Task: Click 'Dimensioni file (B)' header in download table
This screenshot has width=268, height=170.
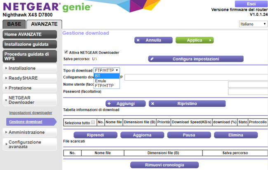Action: pos(139,122)
